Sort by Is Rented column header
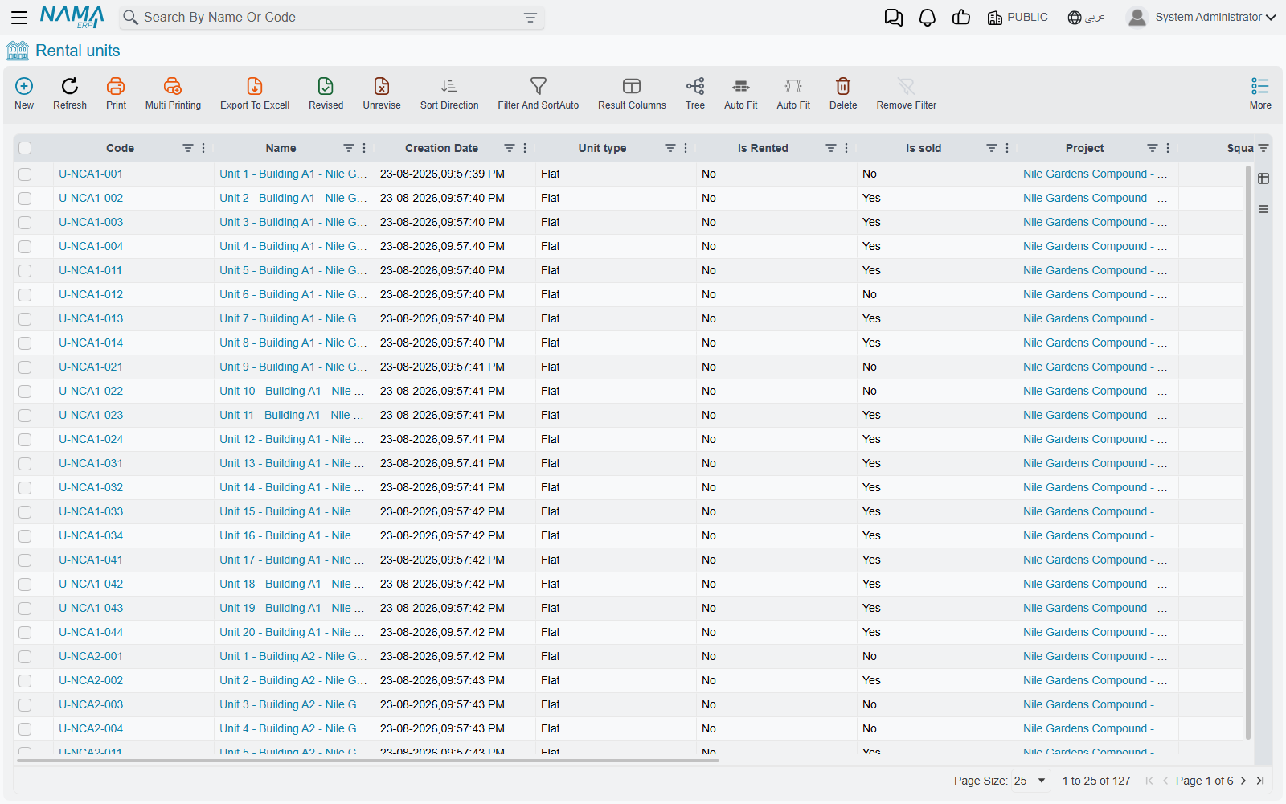This screenshot has height=804, width=1286. pyautogui.click(x=763, y=148)
